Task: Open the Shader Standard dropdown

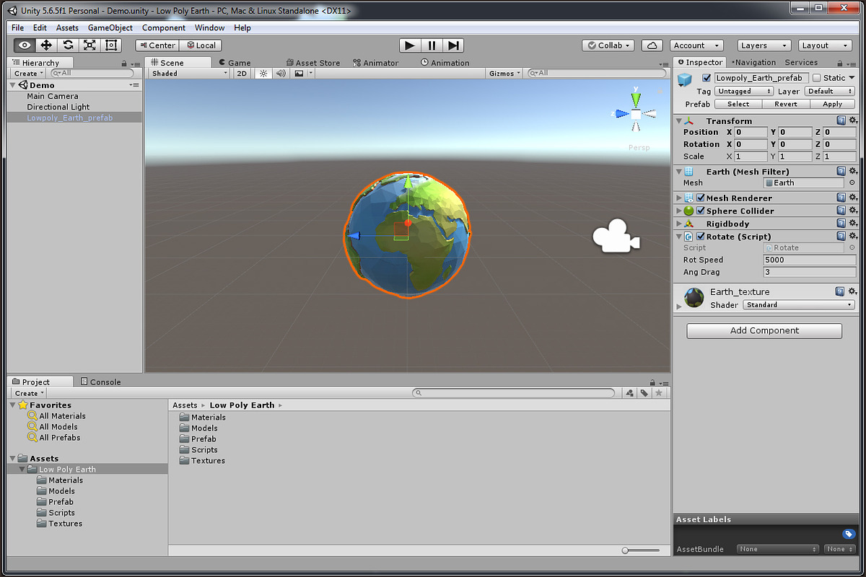Action: click(800, 305)
